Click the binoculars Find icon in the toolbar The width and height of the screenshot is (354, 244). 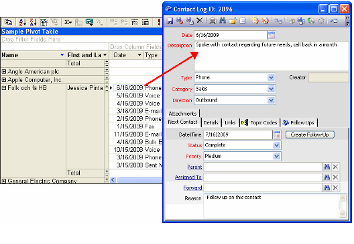pos(223,21)
